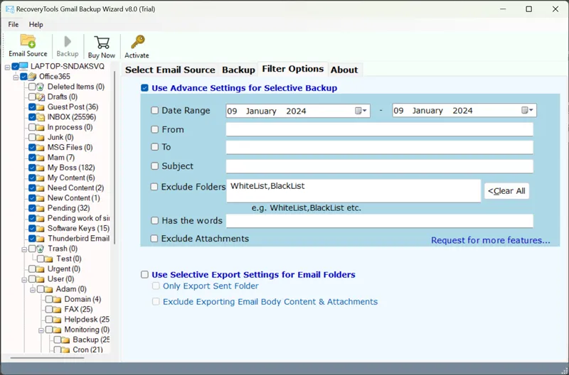Open the end date calendar dropdown

pyautogui.click(x=528, y=111)
